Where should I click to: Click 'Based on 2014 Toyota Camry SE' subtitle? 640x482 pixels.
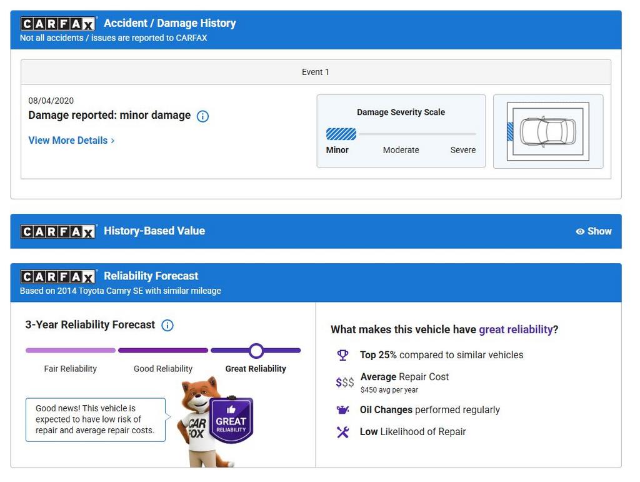point(121,291)
